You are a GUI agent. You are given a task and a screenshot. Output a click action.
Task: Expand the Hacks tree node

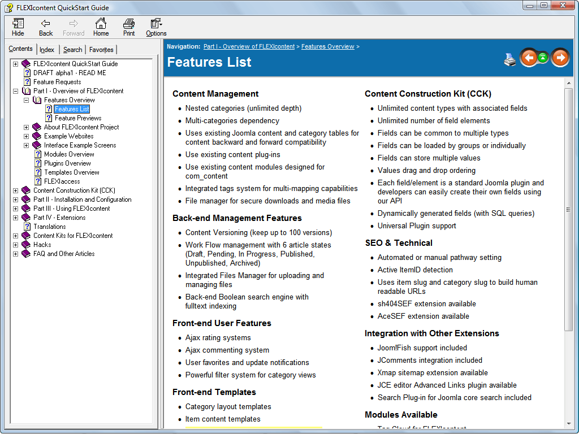[15, 245]
